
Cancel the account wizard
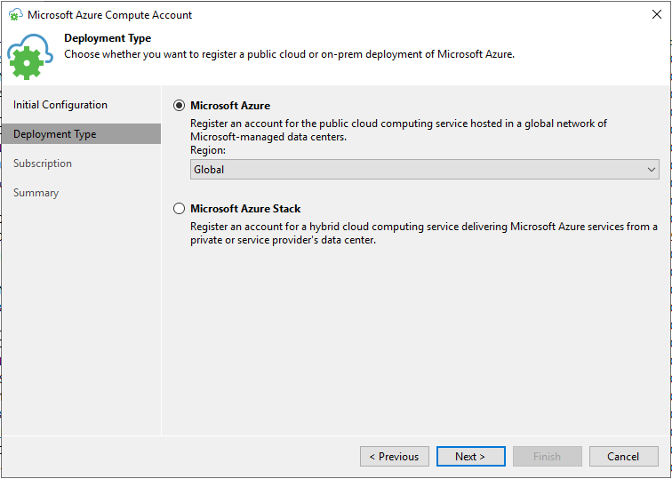point(623,457)
